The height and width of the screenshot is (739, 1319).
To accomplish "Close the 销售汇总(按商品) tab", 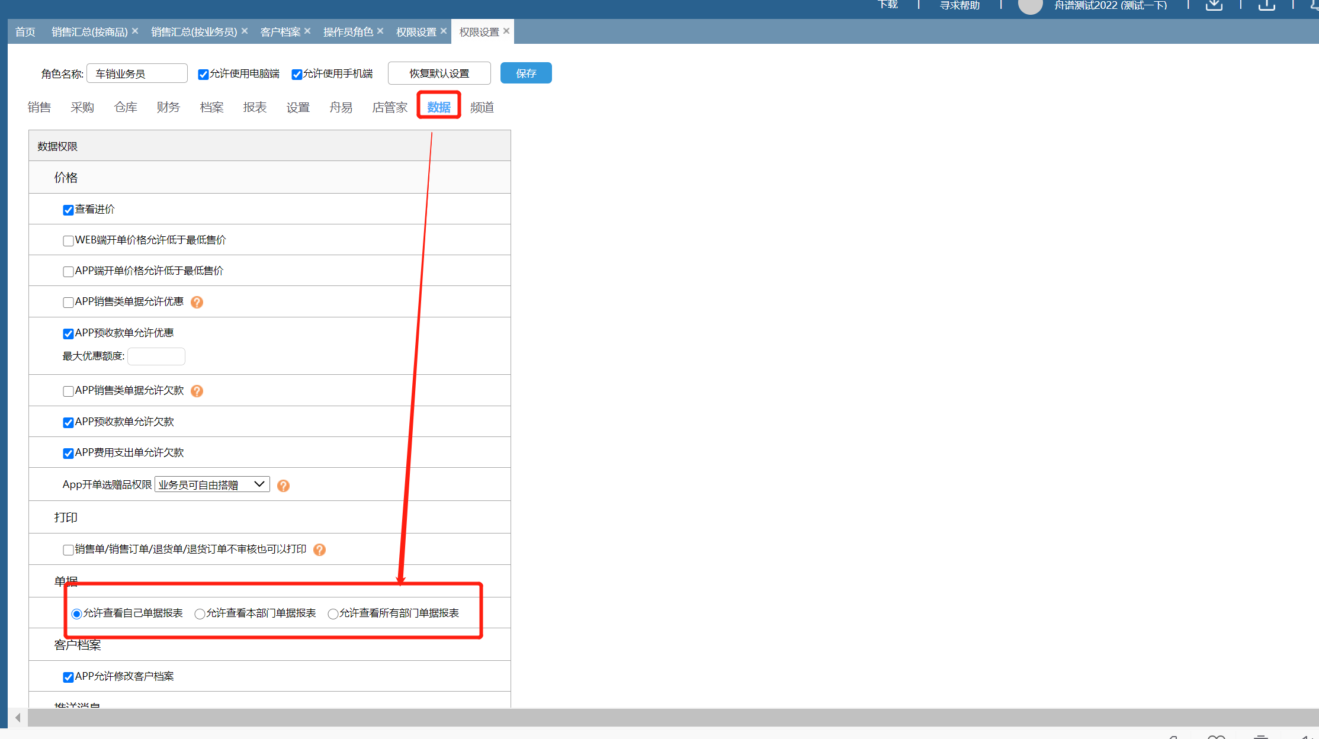I will coord(135,31).
